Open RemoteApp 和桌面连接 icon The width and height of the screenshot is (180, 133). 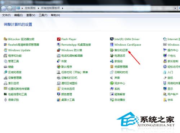tap(59, 45)
